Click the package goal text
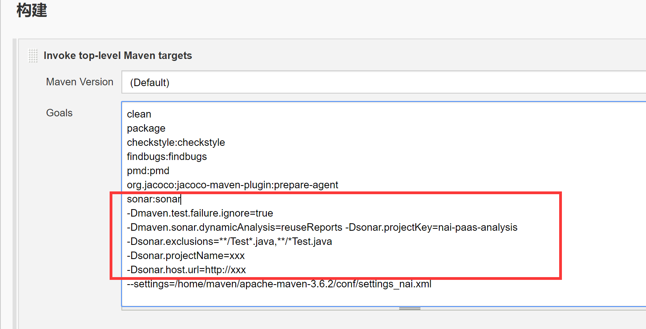Viewport: 646px width, 329px height. pos(146,128)
